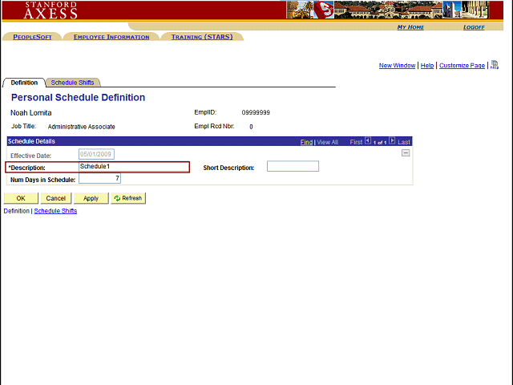This screenshot has width=513, height=385.
Task: Focus the Description field containing Schedule1
Action: (x=134, y=167)
